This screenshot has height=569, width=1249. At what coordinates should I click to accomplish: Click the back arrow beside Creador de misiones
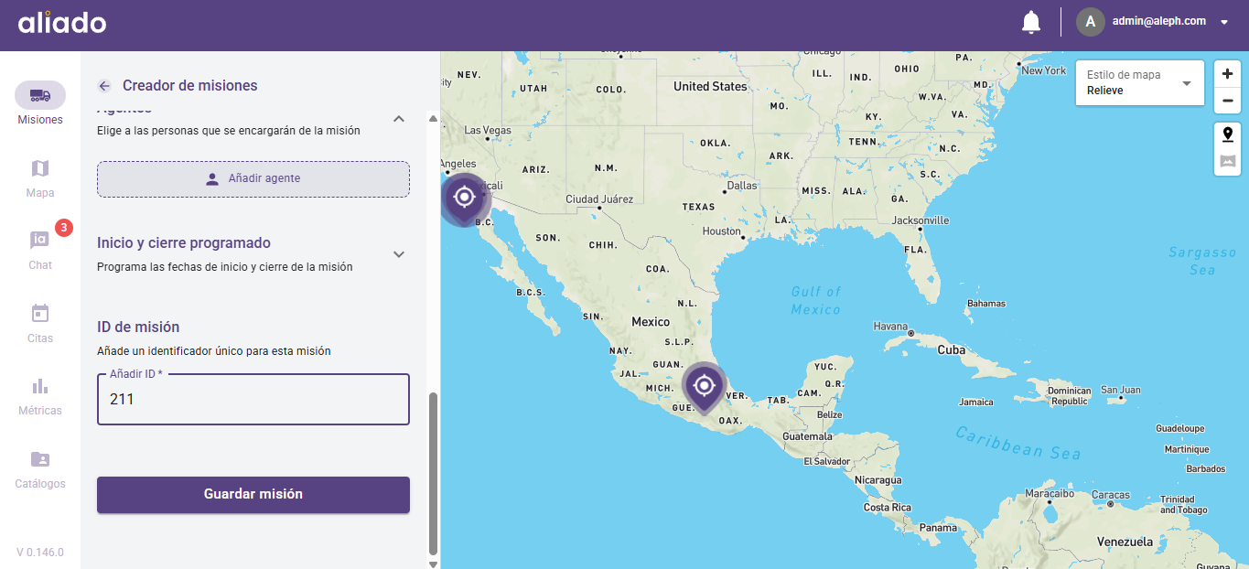click(104, 86)
